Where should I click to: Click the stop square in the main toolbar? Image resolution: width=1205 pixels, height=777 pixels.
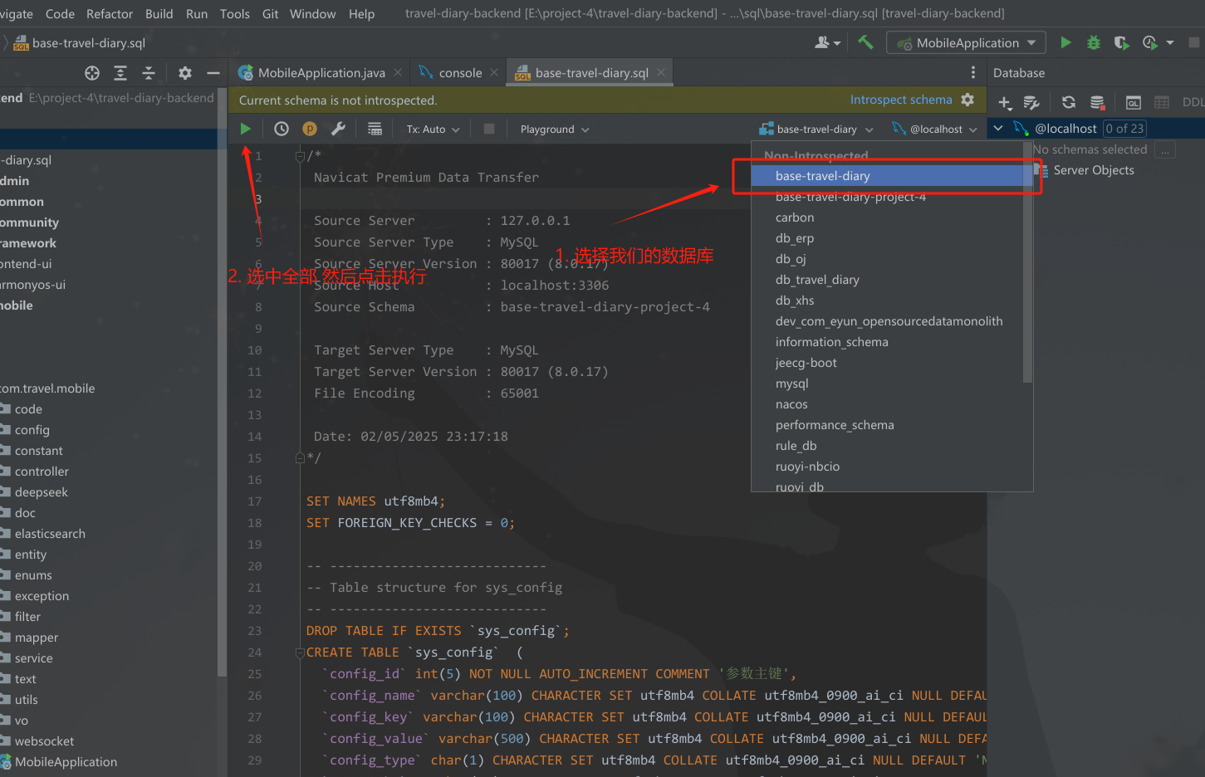click(x=1194, y=42)
